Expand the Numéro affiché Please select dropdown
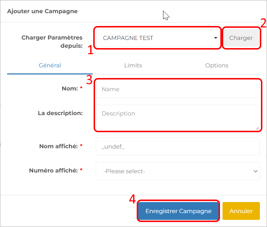 click(x=177, y=171)
